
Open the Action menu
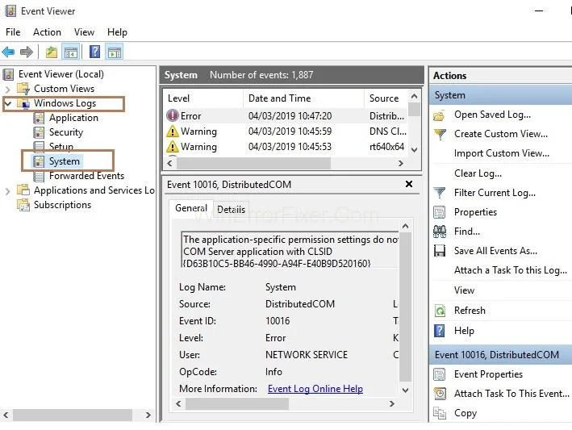47,32
